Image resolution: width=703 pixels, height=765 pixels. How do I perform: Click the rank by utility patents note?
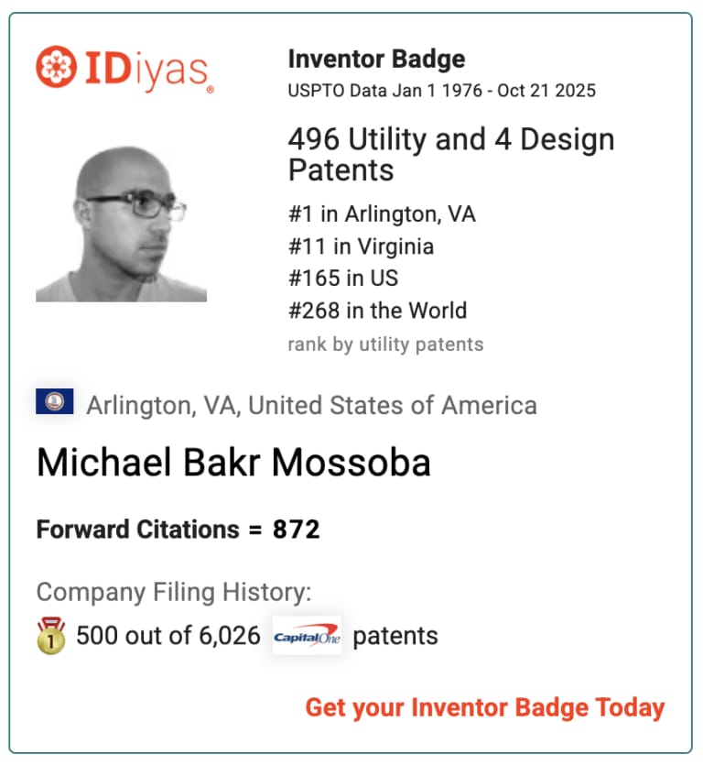click(x=385, y=344)
